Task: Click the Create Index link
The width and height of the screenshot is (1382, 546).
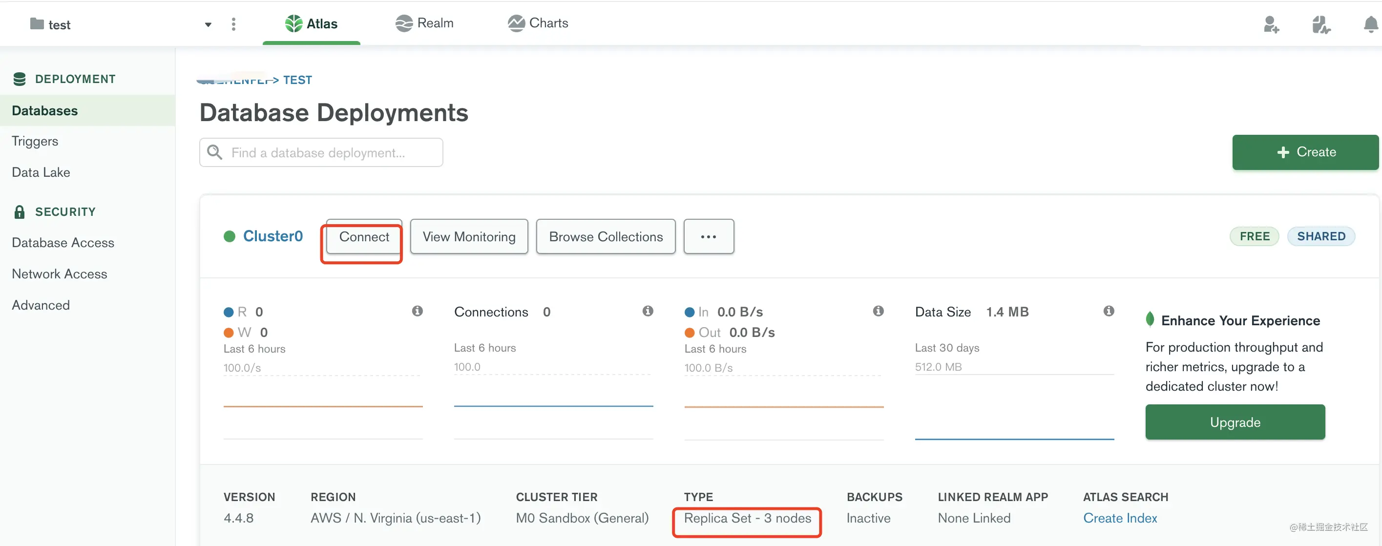Action: pyautogui.click(x=1120, y=518)
